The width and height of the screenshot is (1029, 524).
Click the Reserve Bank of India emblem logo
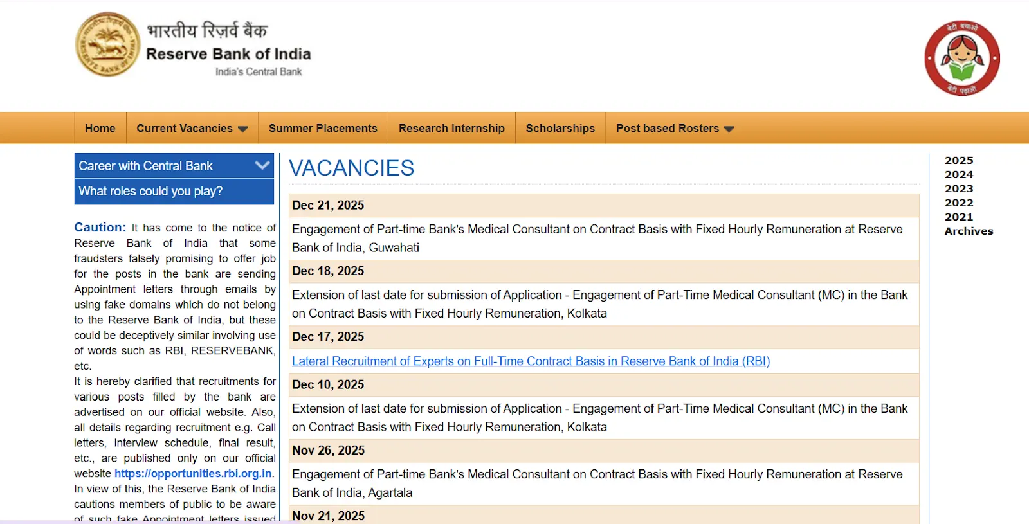tap(107, 44)
